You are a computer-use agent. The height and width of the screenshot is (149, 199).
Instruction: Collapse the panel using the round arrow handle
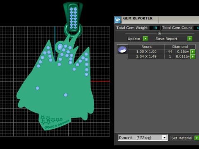tap(160, 33)
